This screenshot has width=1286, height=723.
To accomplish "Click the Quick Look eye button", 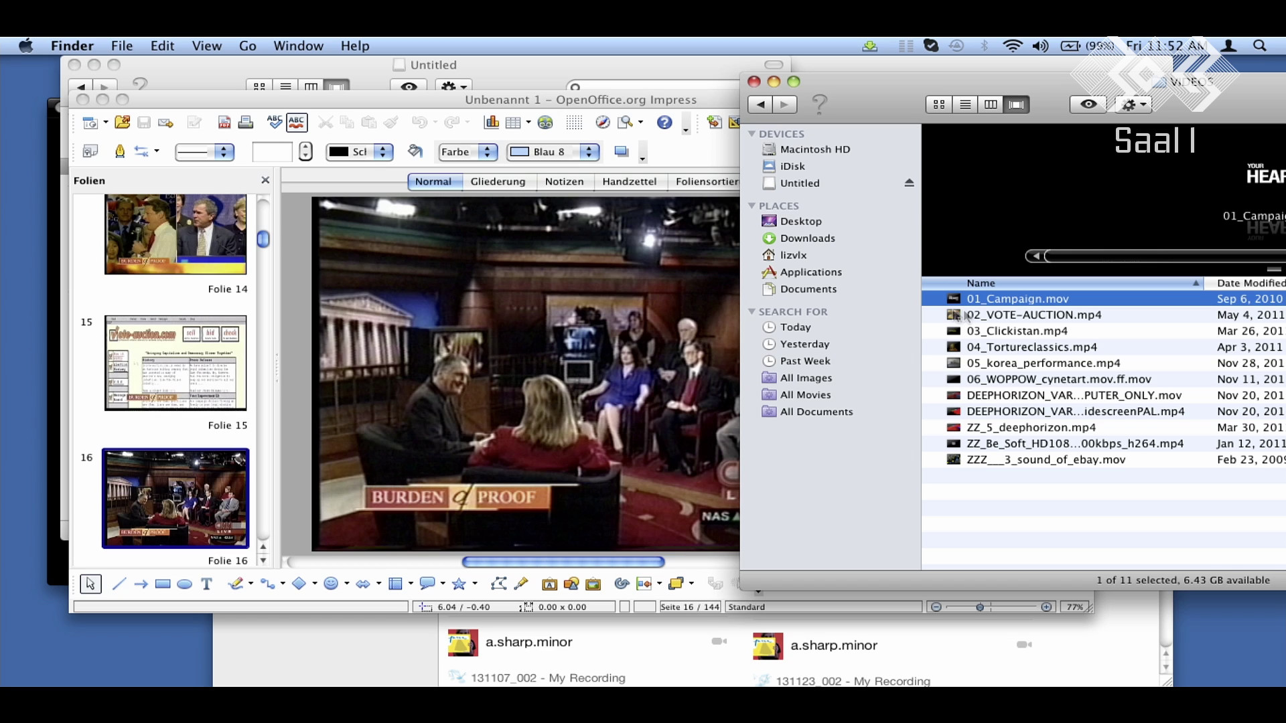I will point(1088,104).
